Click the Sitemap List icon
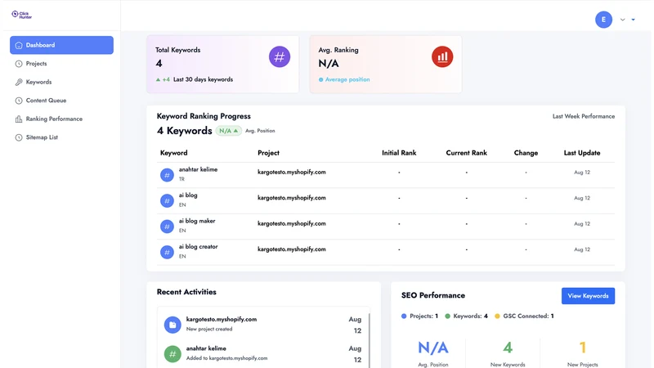 pos(19,137)
